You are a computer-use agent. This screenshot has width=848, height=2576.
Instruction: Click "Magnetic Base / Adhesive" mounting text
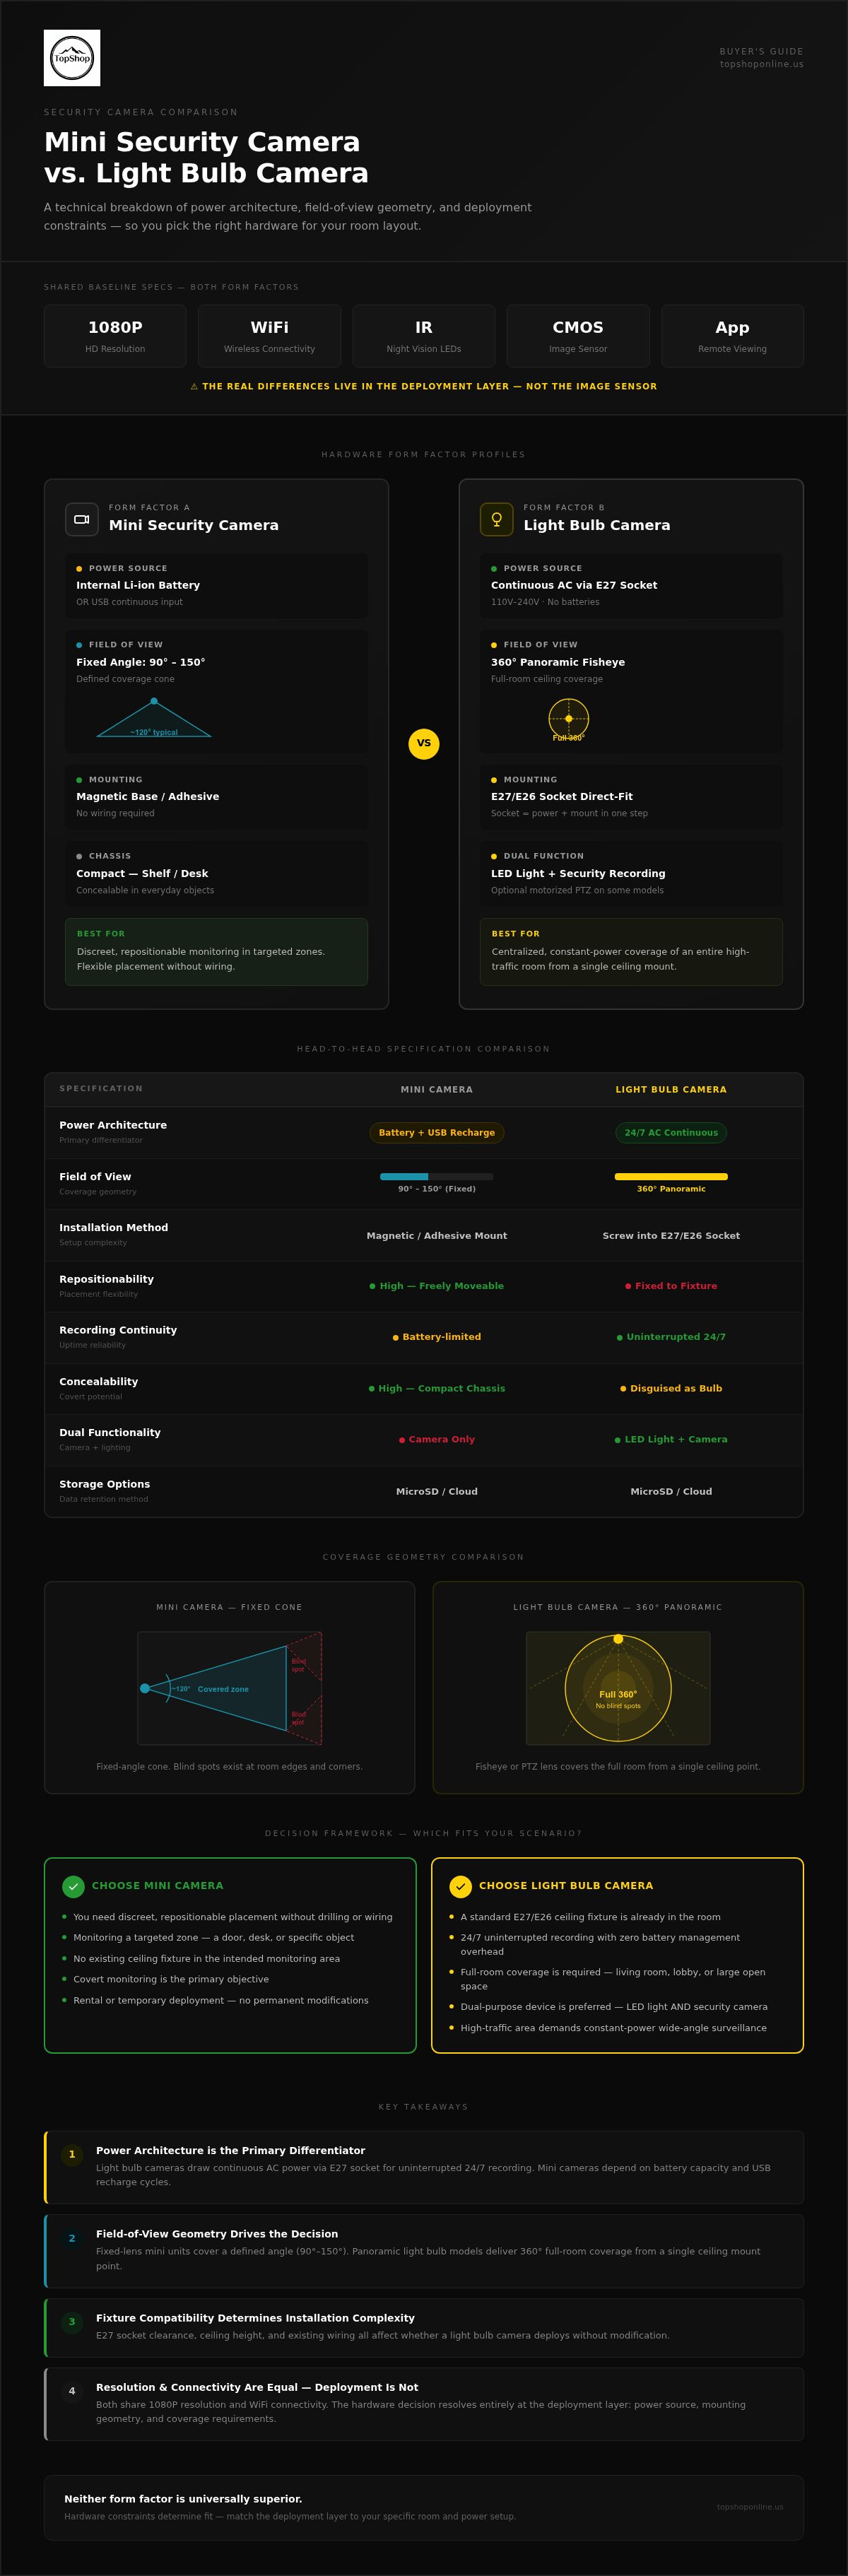tap(148, 797)
